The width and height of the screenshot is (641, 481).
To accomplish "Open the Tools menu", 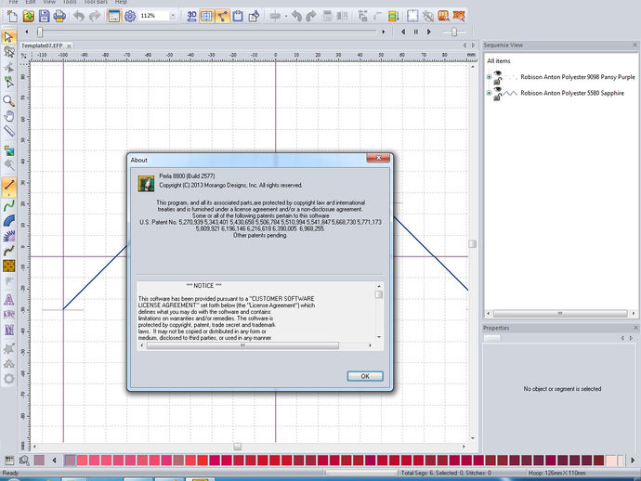I will (x=70, y=2).
